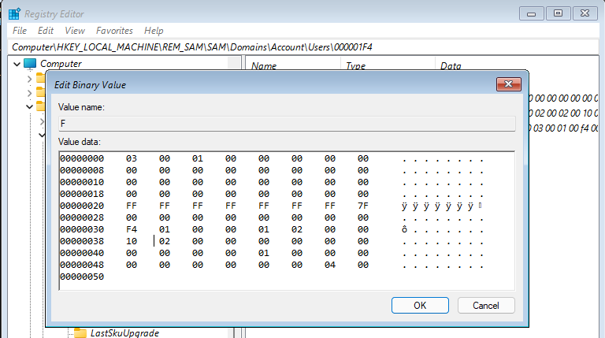Click byte 7F in row 00000020
This screenshot has height=338, width=605.
(x=363, y=206)
